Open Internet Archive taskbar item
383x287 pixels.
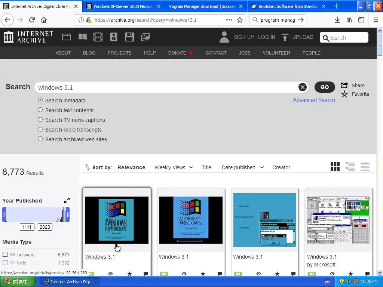pyautogui.click(x=69, y=282)
